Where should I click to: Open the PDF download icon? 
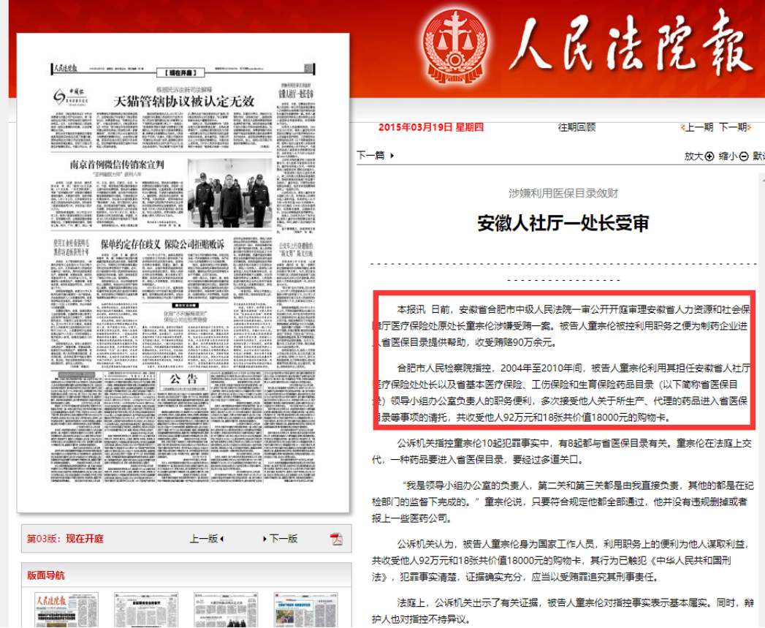[x=336, y=539]
